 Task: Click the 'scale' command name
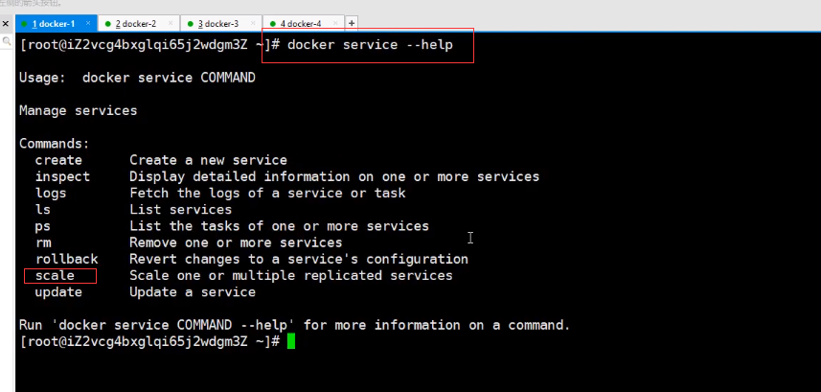coord(55,275)
